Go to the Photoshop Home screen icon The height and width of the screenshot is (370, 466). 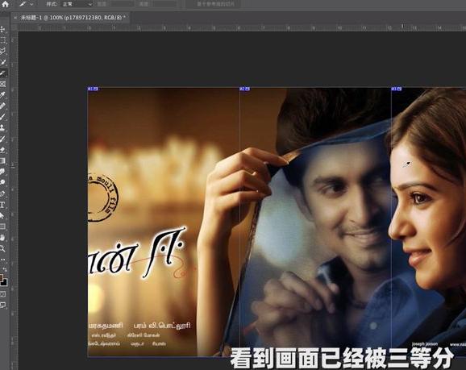5,4
